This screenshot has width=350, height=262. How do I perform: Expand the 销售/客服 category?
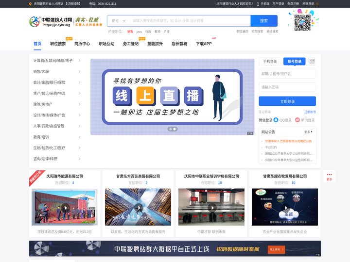tap(79, 71)
